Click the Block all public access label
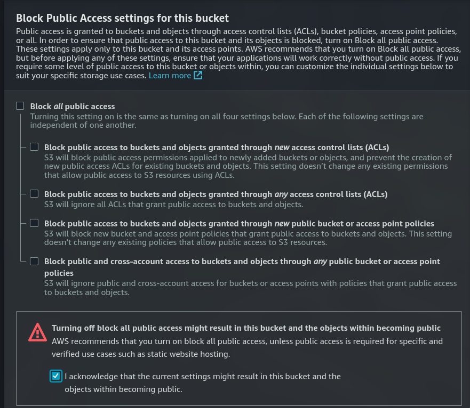This screenshot has height=408, width=470. coord(72,107)
